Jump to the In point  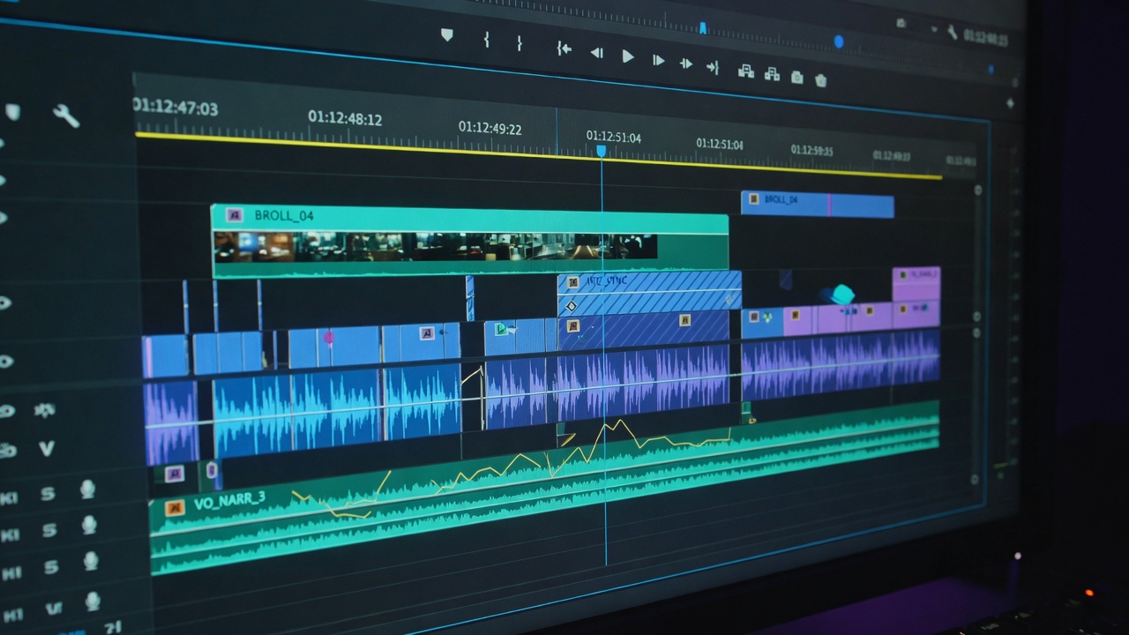564,49
